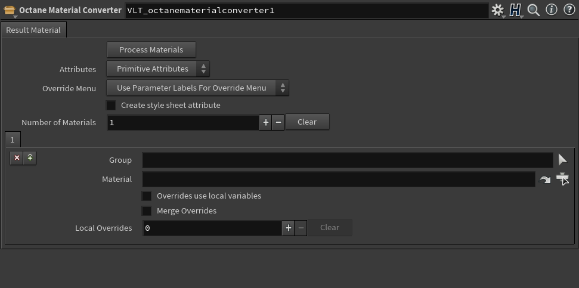Remove material 1 with the red X

click(x=17, y=158)
